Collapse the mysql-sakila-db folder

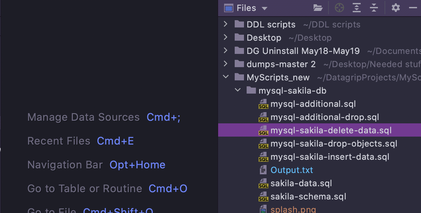(x=238, y=90)
